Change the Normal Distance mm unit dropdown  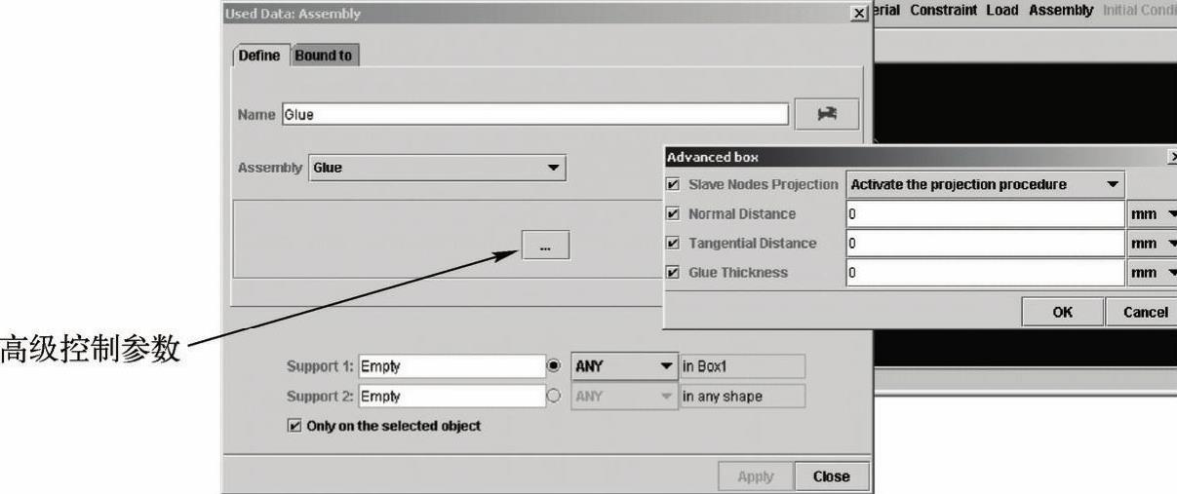1152,213
